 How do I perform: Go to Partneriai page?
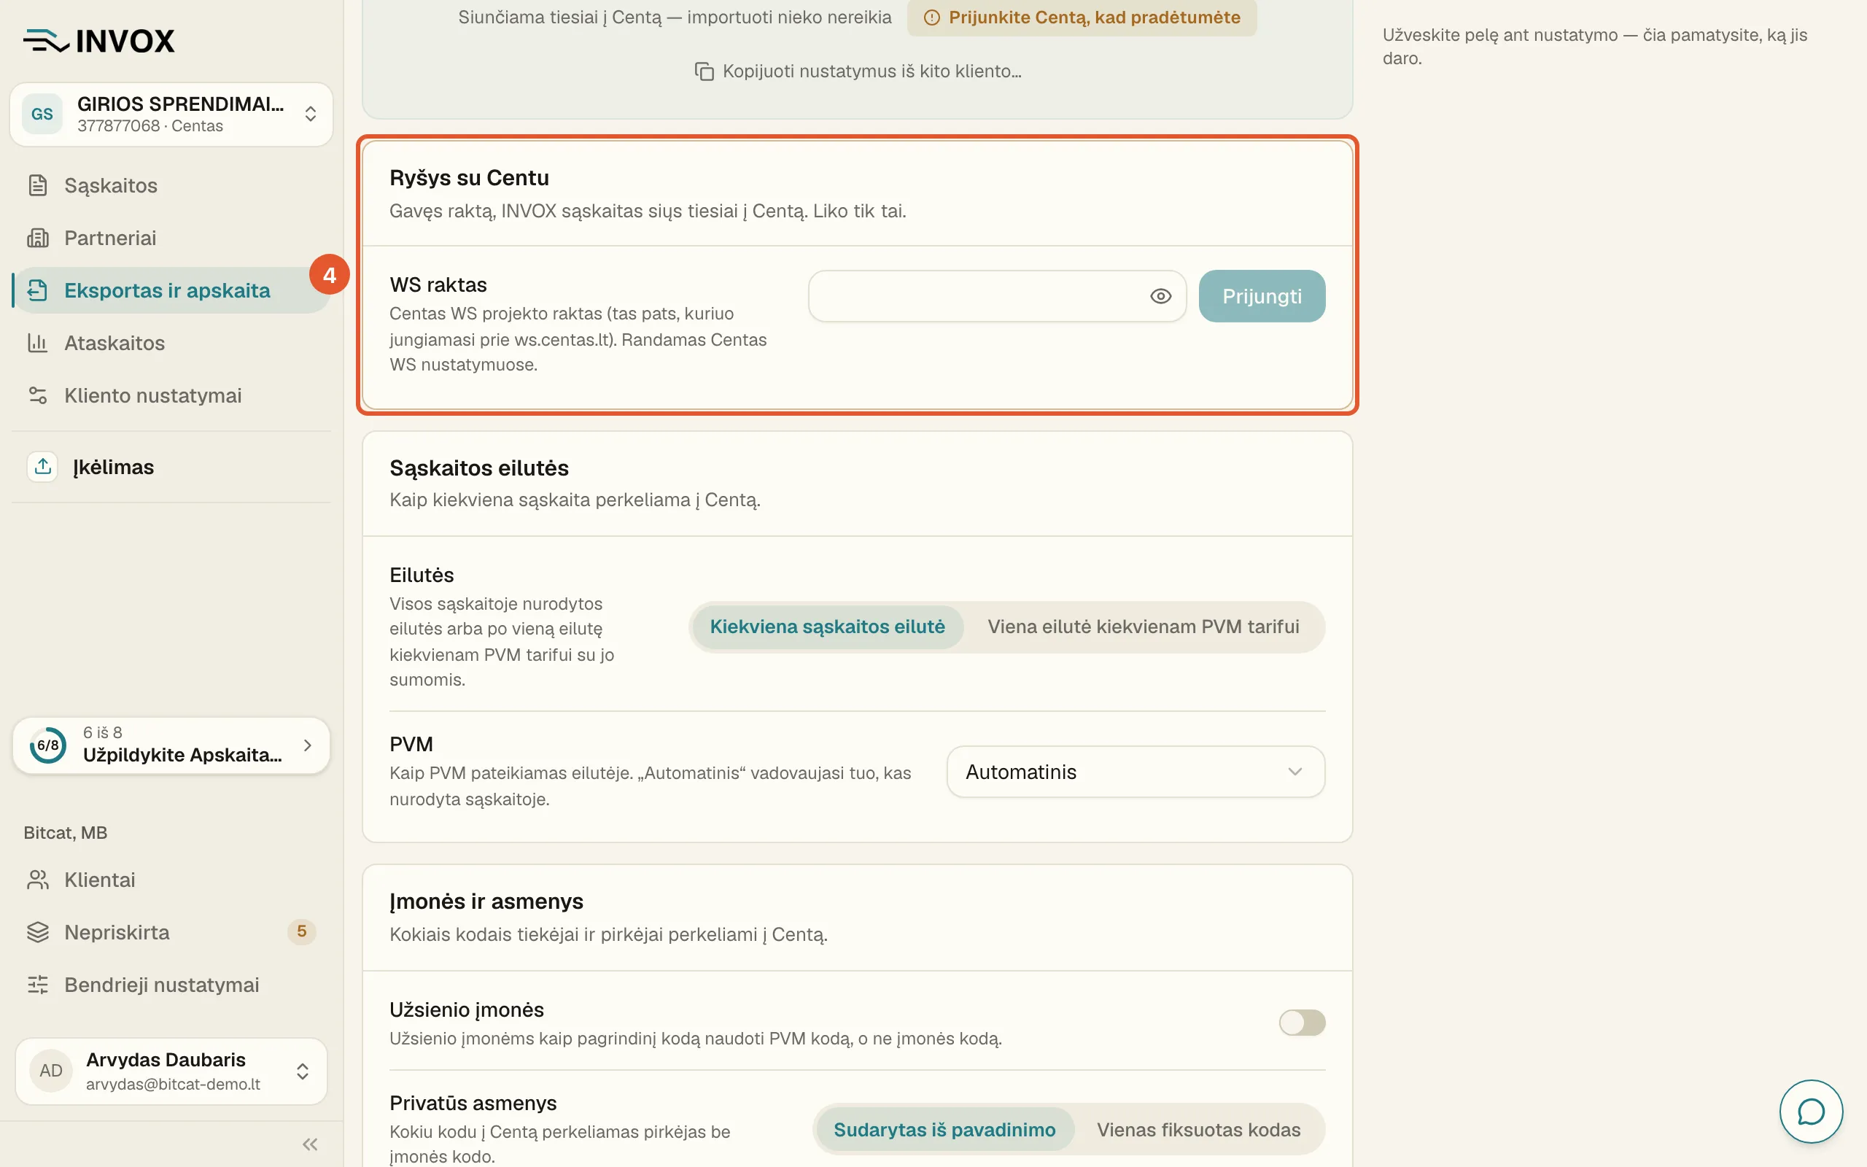pyautogui.click(x=171, y=238)
